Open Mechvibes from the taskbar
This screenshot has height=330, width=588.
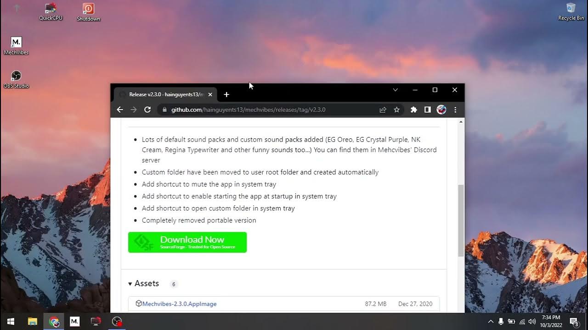point(74,321)
